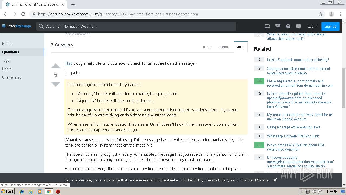Viewport: 346px width, 195px height.
Task: Open Chrome three-dot menu
Action: tap(340, 14)
